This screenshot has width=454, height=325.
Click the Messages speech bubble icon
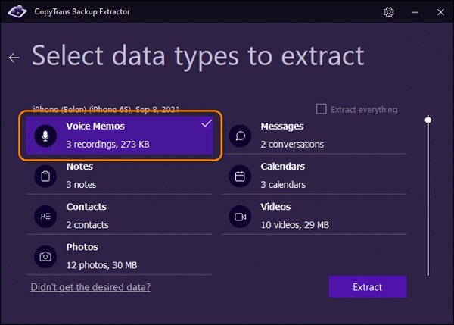(x=240, y=136)
